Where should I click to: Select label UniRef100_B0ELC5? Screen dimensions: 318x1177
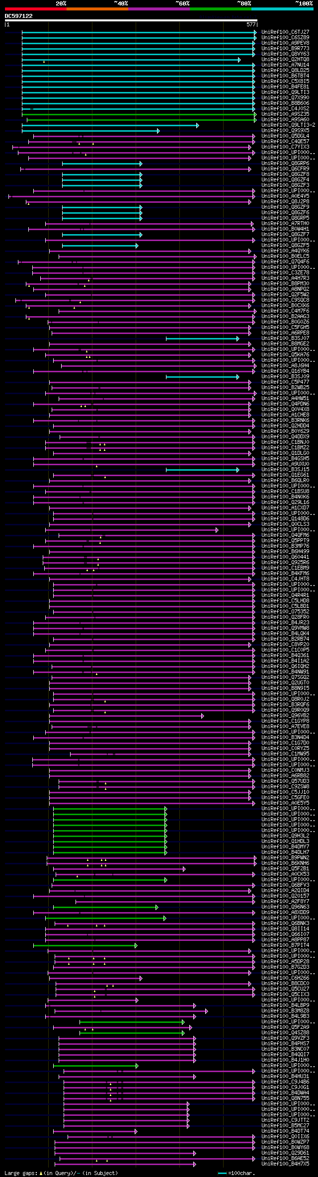pyautogui.click(x=285, y=256)
